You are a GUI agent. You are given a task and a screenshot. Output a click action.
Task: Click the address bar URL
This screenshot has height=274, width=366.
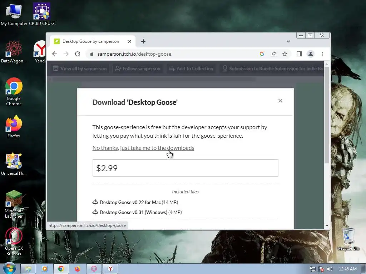[x=134, y=54]
